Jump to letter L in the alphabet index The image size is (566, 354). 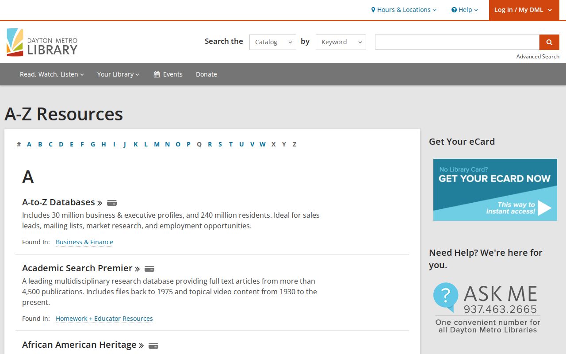click(146, 144)
